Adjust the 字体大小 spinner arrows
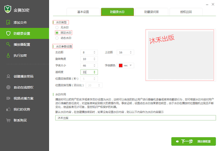 [x=95, y=65]
